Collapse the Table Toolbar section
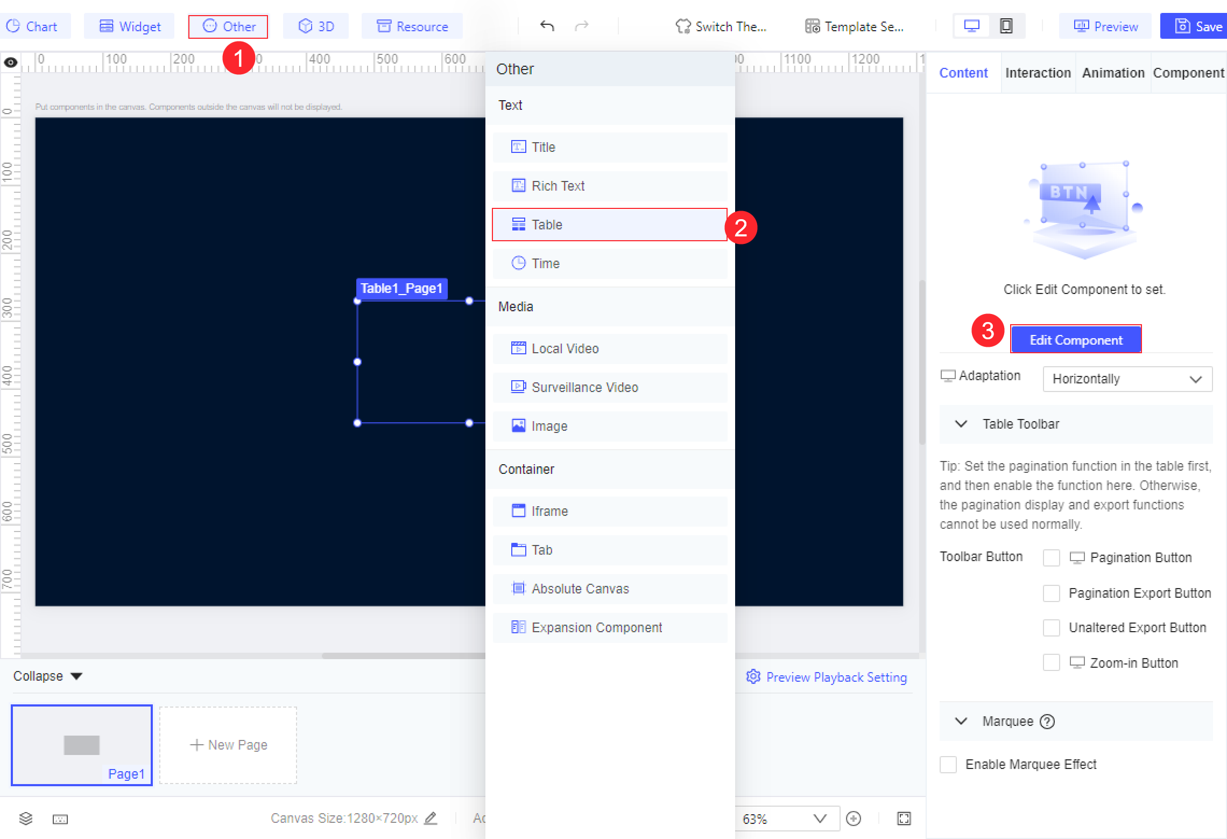This screenshot has width=1227, height=839. [961, 424]
